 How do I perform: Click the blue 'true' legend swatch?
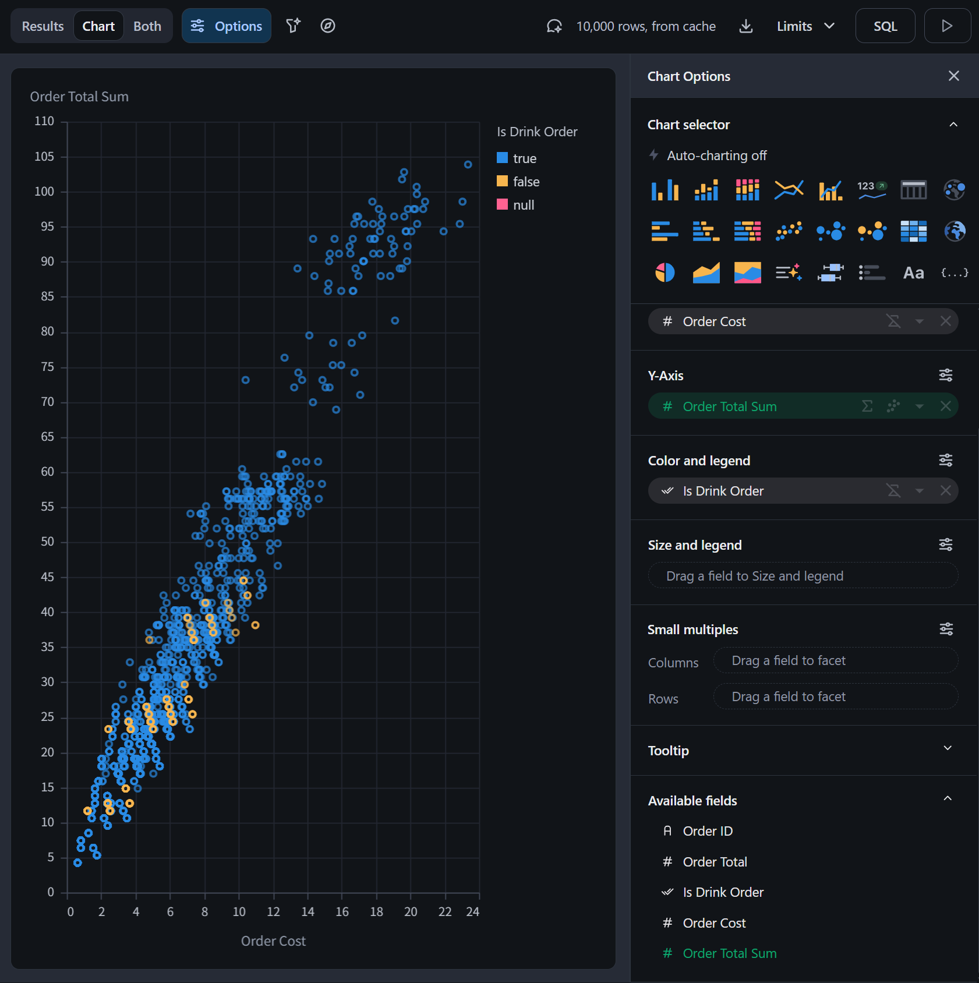click(x=502, y=158)
